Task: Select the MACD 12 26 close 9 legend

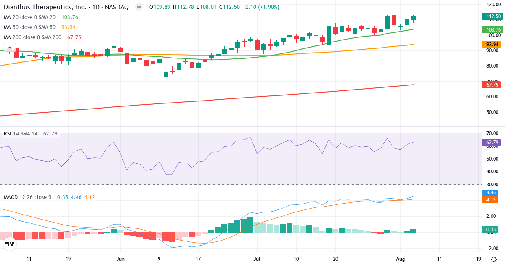Action: click(x=27, y=197)
